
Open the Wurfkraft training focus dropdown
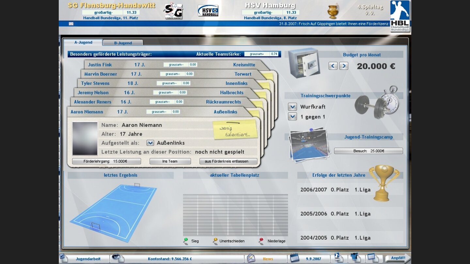pos(292,107)
